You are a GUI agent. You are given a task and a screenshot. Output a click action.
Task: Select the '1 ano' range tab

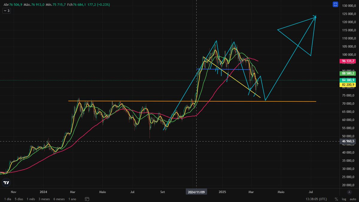tap(72, 198)
